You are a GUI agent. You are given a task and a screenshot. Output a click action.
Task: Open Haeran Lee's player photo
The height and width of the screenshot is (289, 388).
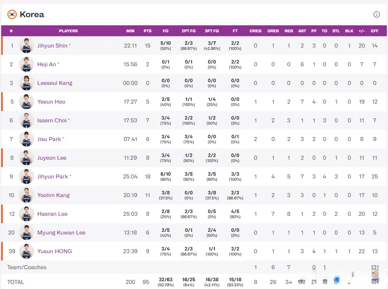pyautogui.click(x=26, y=214)
